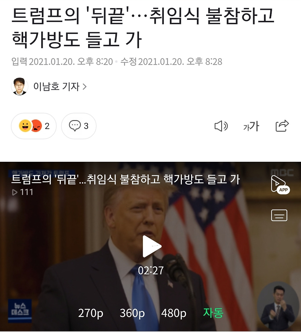The image size is (301, 332).
Task: Open 이남호 기자 reporter page link
Action: click(x=56, y=87)
